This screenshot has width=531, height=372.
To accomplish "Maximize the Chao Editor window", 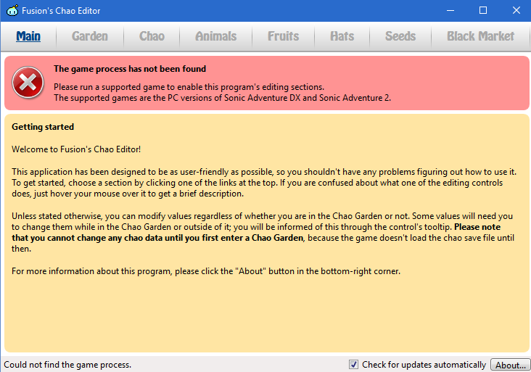I will point(483,11).
